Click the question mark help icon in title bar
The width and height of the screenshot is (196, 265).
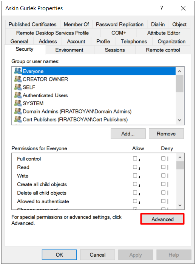(162, 8)
